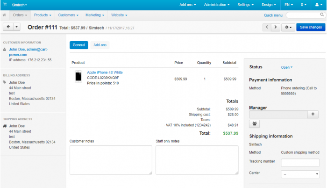Click the Quick menu link
Image resolution: width=327 pixels, height=188 pixels.
(273, 15)
